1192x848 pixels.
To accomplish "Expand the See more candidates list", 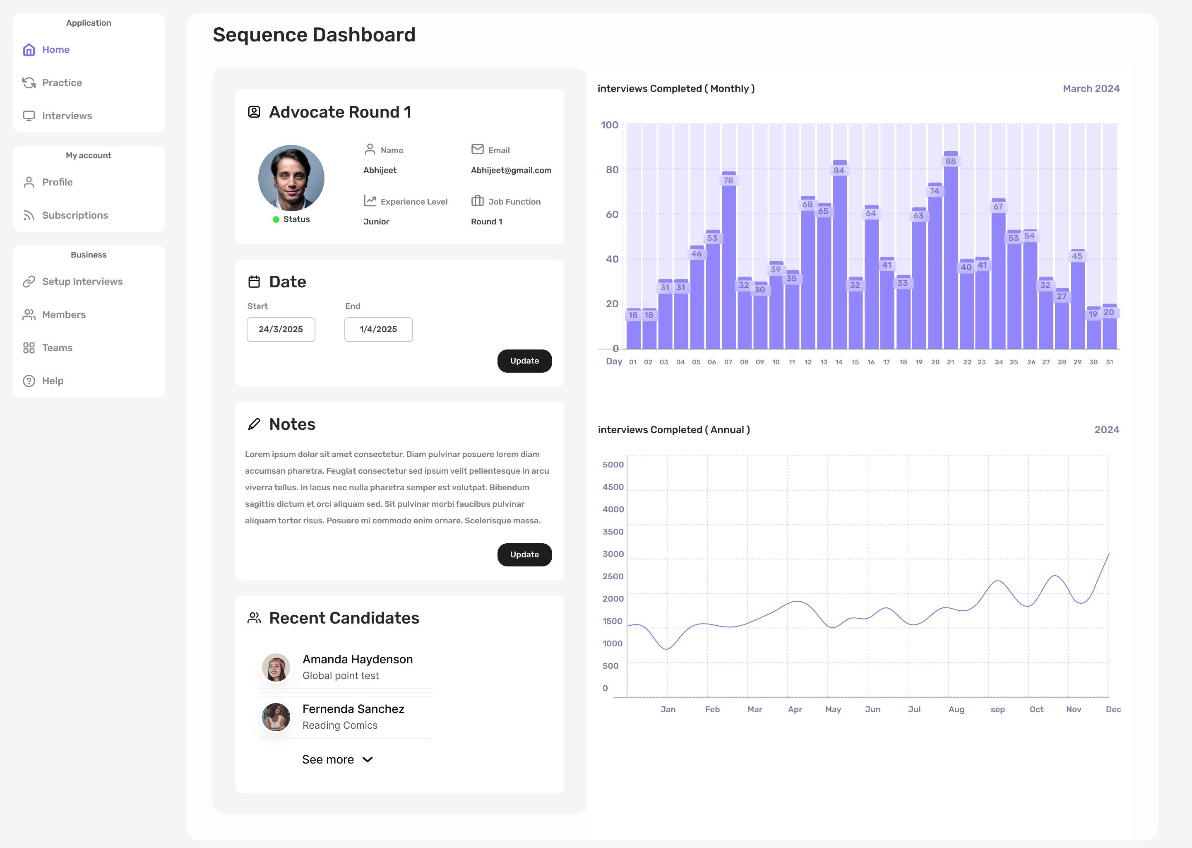I will tap(337, 759).
